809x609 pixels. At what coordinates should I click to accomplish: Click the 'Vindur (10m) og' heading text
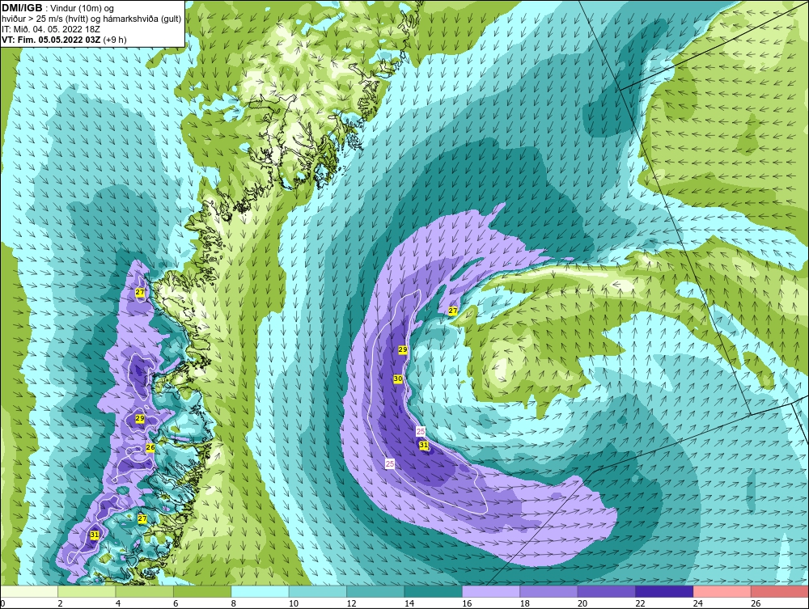[x=83, y=9]
